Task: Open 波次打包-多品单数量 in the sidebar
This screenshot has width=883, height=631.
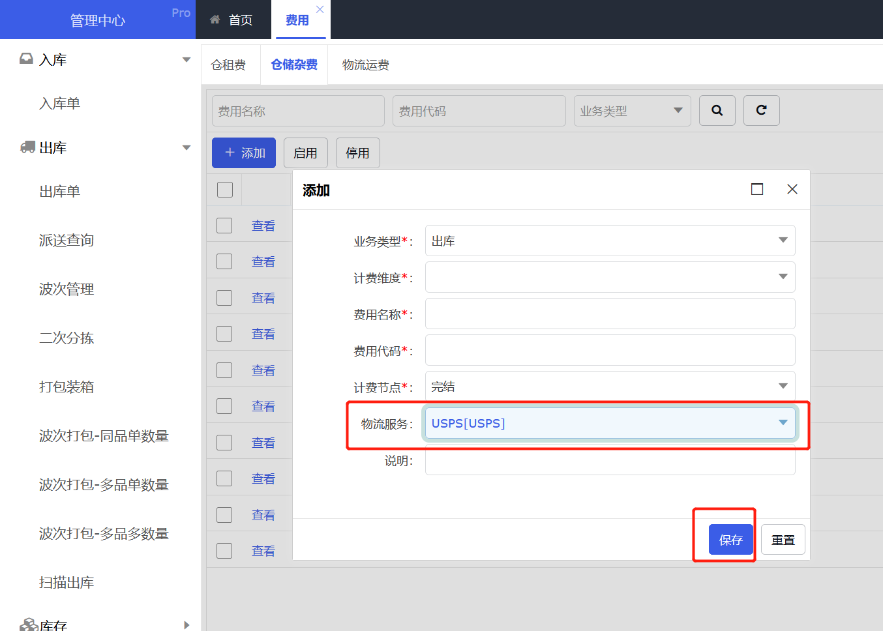Action: pos(104,484)
